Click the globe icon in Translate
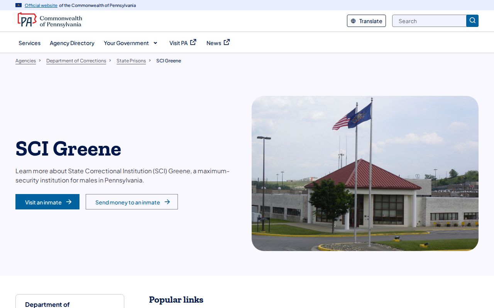This screenshot has width=494, height=308. pos(353,21)
